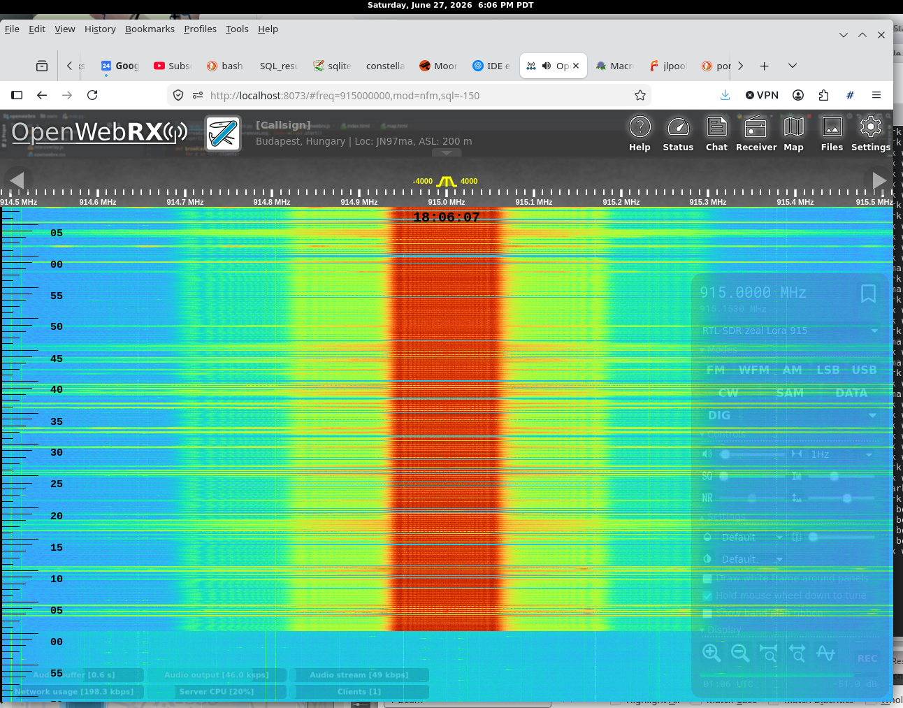Enable Draw white frame around panels
The width and height of the screenshot is (903, 708).
point(707,578)
